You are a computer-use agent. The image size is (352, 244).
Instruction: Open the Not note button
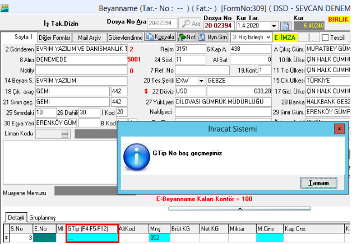pyautogui.click(x=187, y=37)
